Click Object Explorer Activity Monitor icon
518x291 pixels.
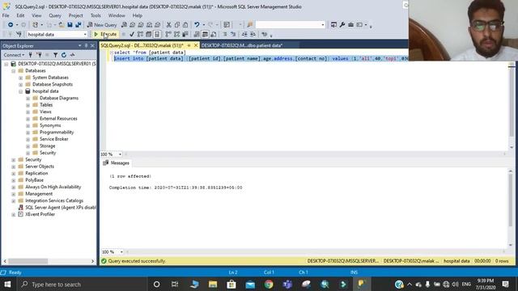click(x=72, y=55)
